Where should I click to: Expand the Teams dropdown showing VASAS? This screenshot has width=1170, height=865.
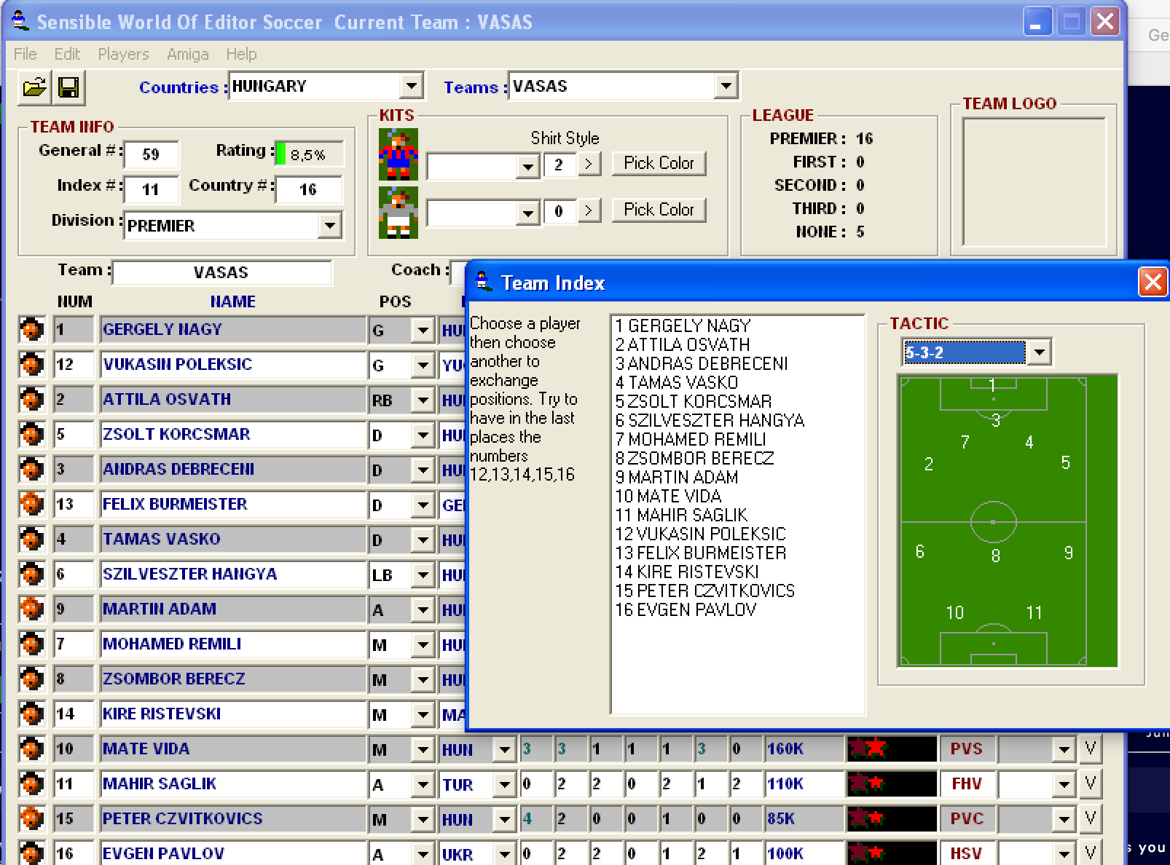(726, 86)
